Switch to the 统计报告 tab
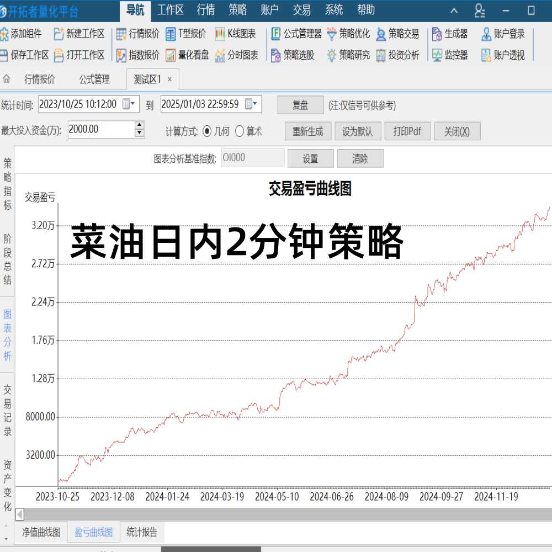552x552 pixels. pos(143,532)
